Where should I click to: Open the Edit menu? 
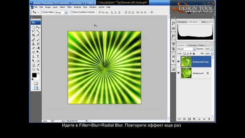pos(41,7)
